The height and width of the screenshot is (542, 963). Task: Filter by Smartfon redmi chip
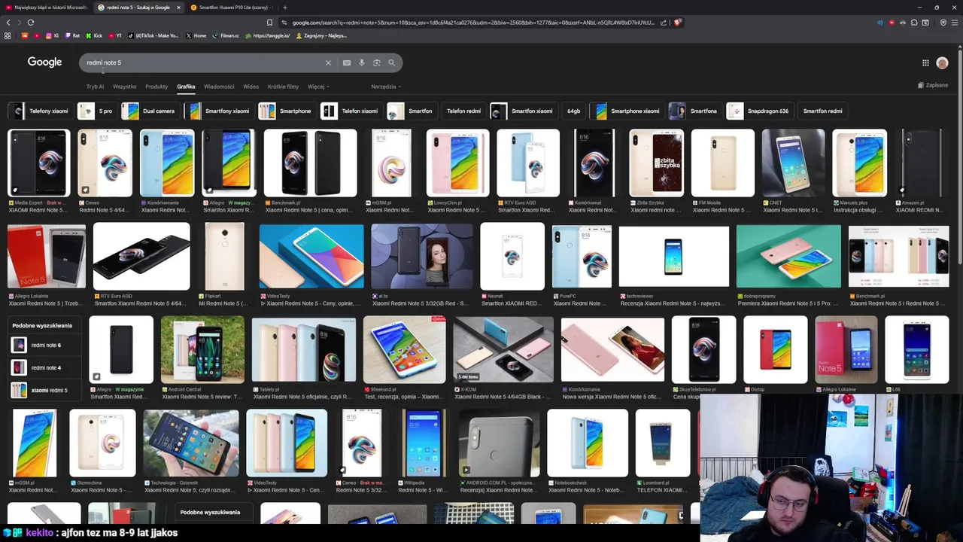click(822, 111)
